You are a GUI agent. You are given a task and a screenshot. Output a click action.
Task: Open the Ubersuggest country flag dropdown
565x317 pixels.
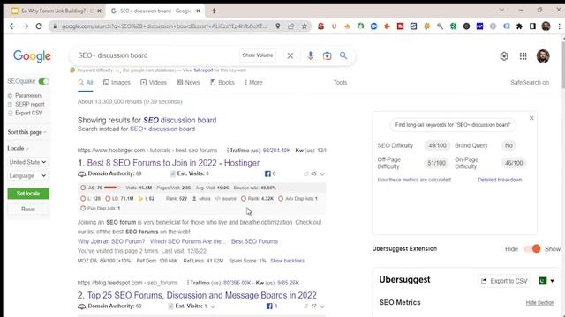pyautogui.click(x=546, y=281)
